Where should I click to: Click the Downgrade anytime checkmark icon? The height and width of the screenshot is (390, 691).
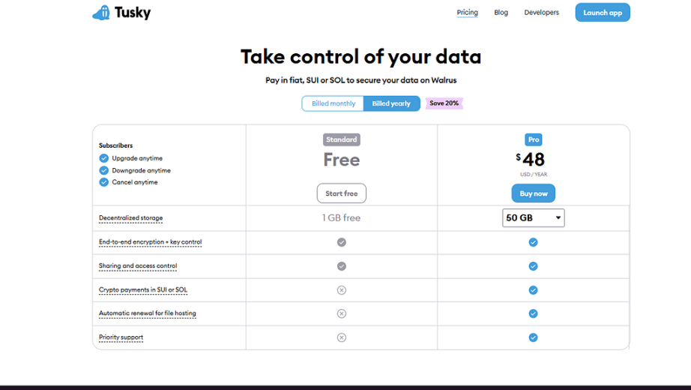point(104,170)
